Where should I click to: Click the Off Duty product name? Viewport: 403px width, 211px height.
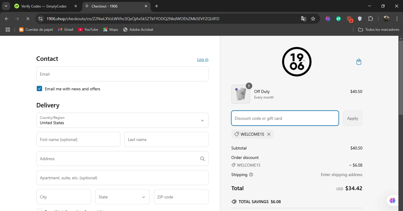point(262,91)
